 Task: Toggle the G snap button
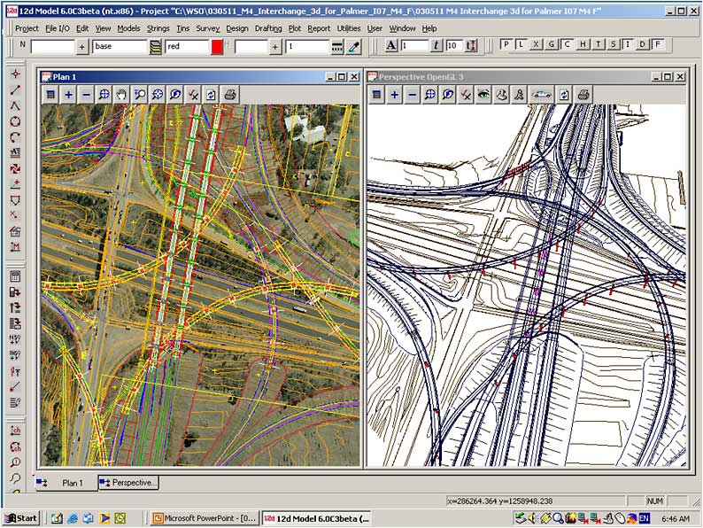coord(551,44)
